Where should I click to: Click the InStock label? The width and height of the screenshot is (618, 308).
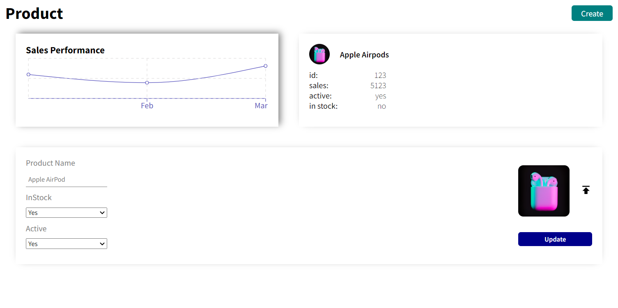[39, 197]
